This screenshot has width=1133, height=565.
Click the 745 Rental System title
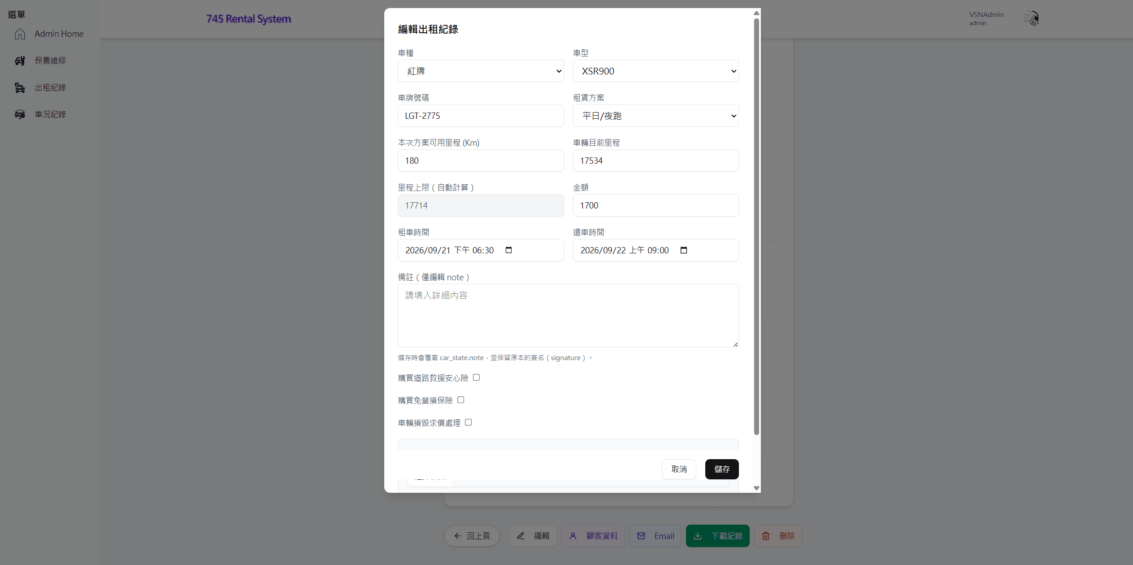(x=248, y=19)
